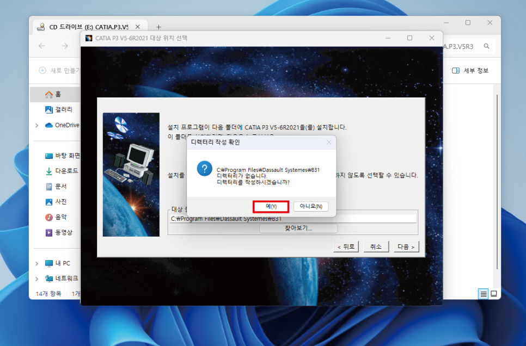
Task: Click the Explorer vertical scrollbar
Action: click(x=497, y=181)
